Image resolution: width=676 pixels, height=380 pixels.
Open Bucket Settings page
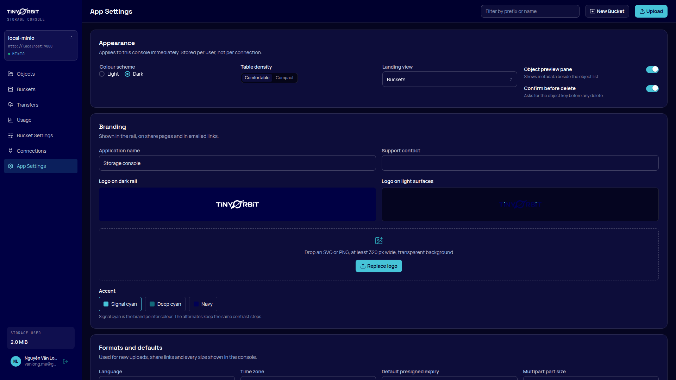[x=41, y=135]
